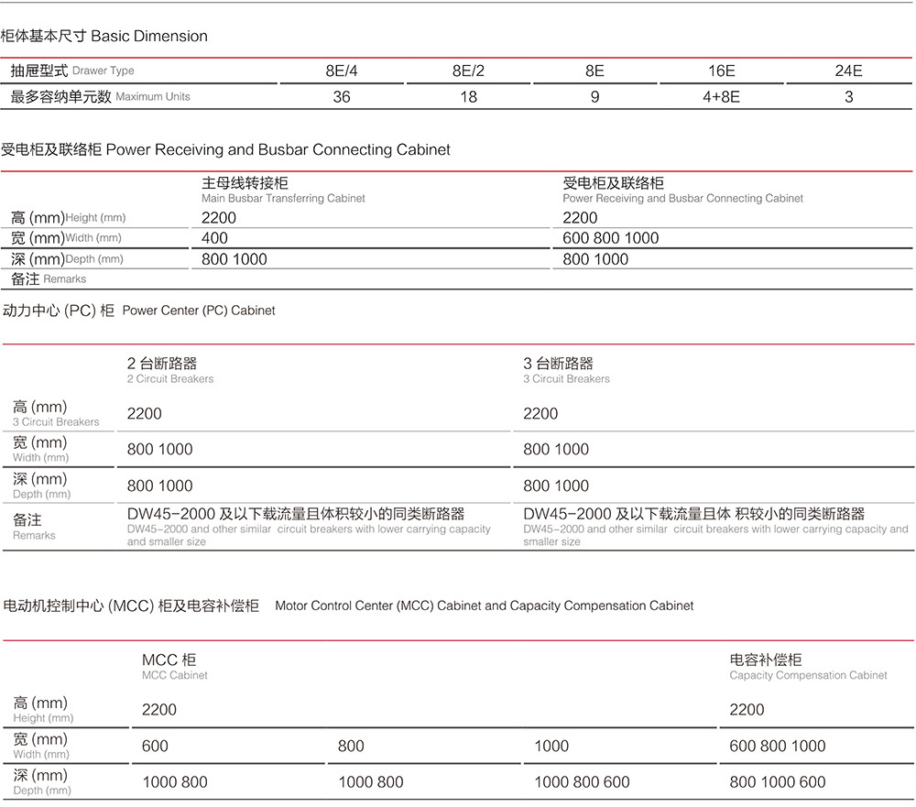Image resolution: width=916 pixels, height=807 pixels.
Task: Click the "最多容纳单元数 Maximum Units" label
Action: (x=101, y=96)
